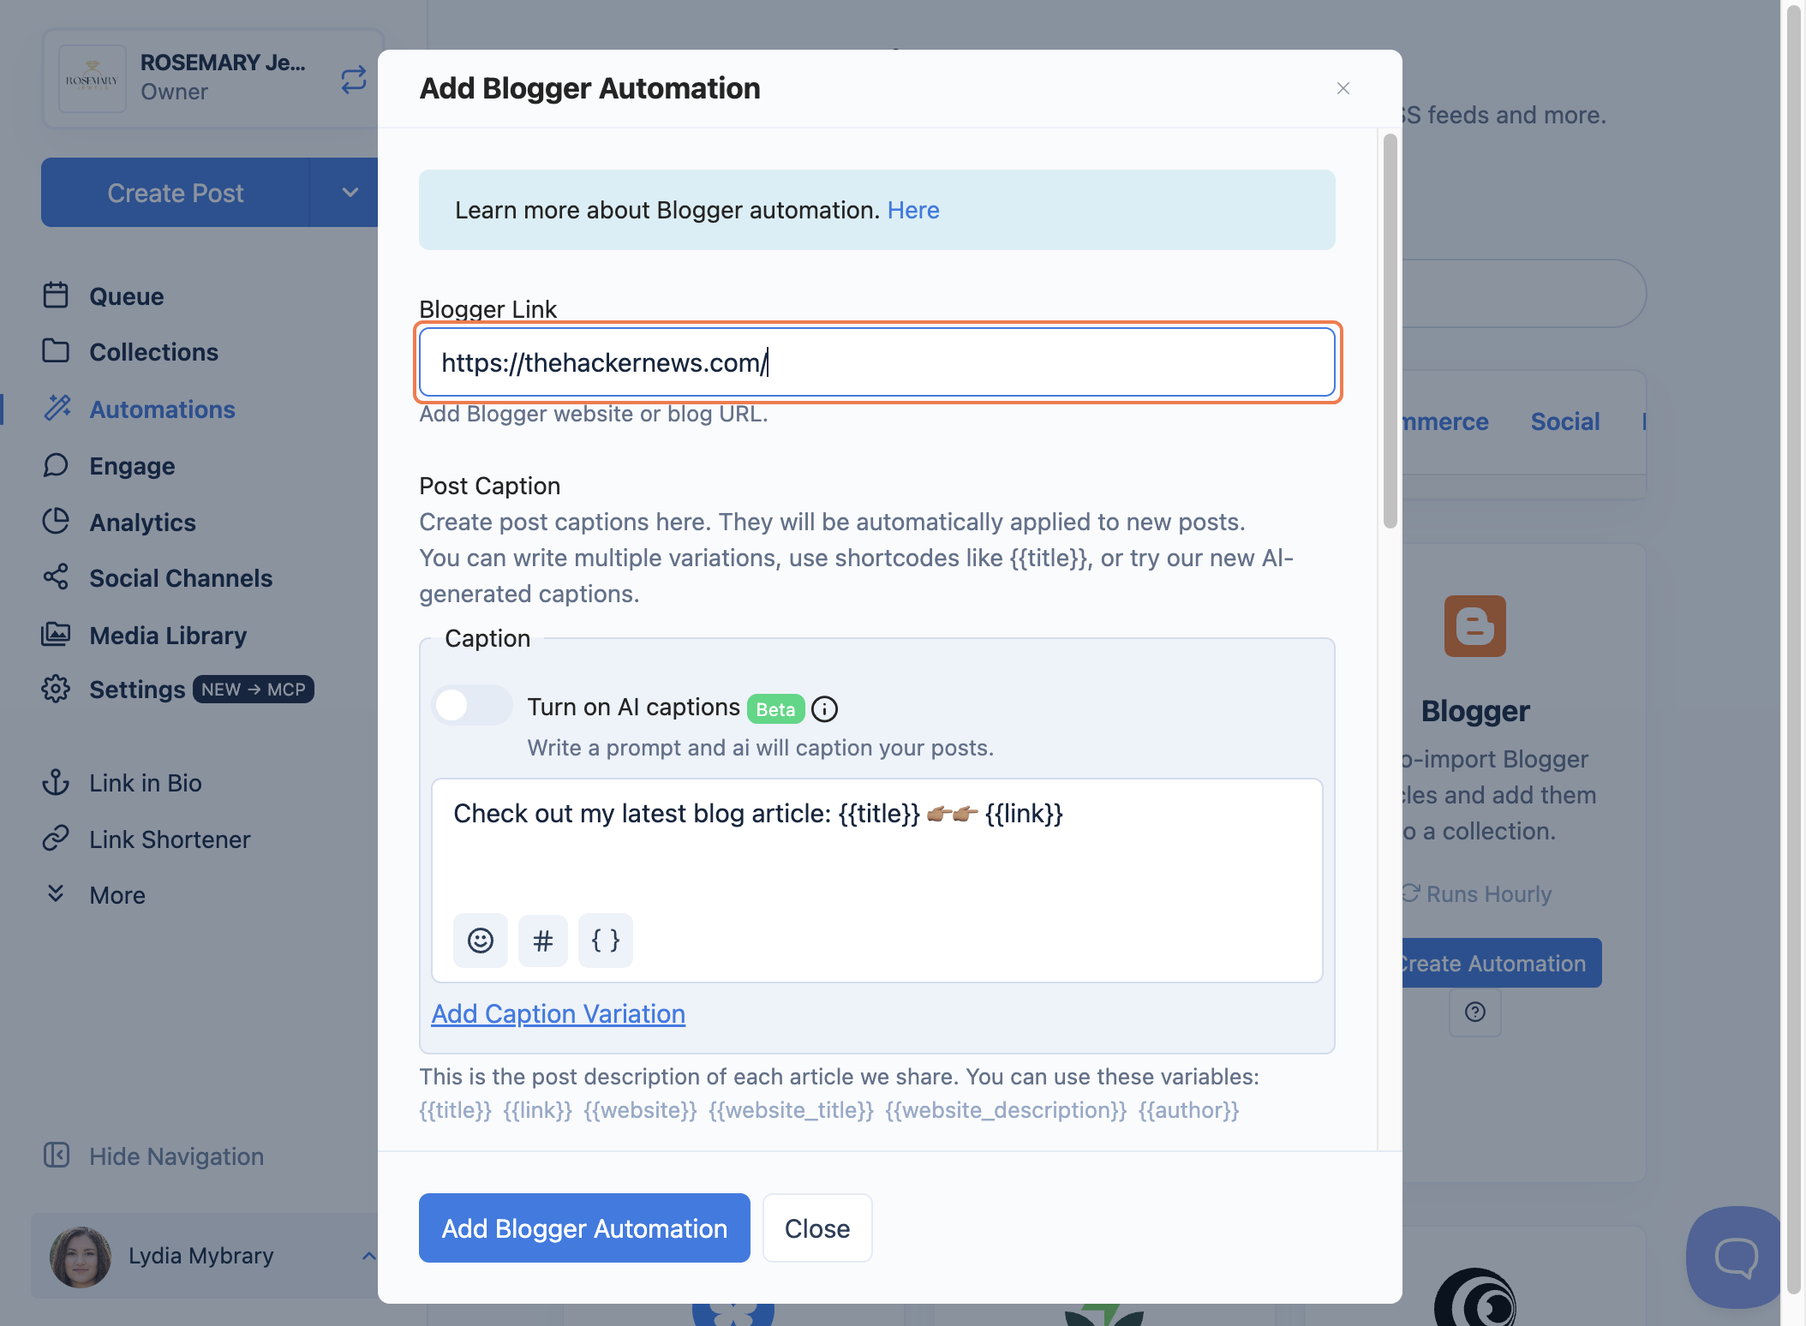1806x1326 pixels.
Task: Click the Collections folder icon
Action: pyautogui.click(x=56, y=351)
